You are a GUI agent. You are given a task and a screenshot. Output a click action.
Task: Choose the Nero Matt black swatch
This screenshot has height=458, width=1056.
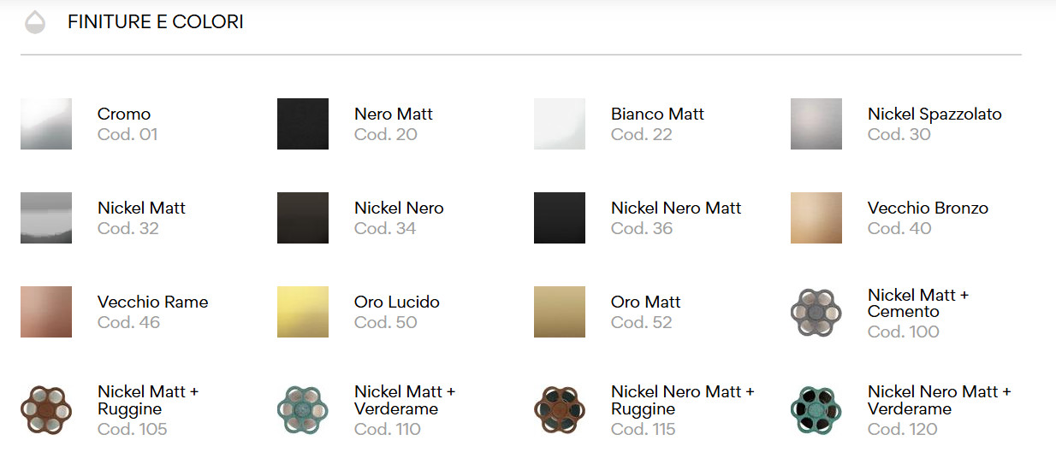(303, 124)
